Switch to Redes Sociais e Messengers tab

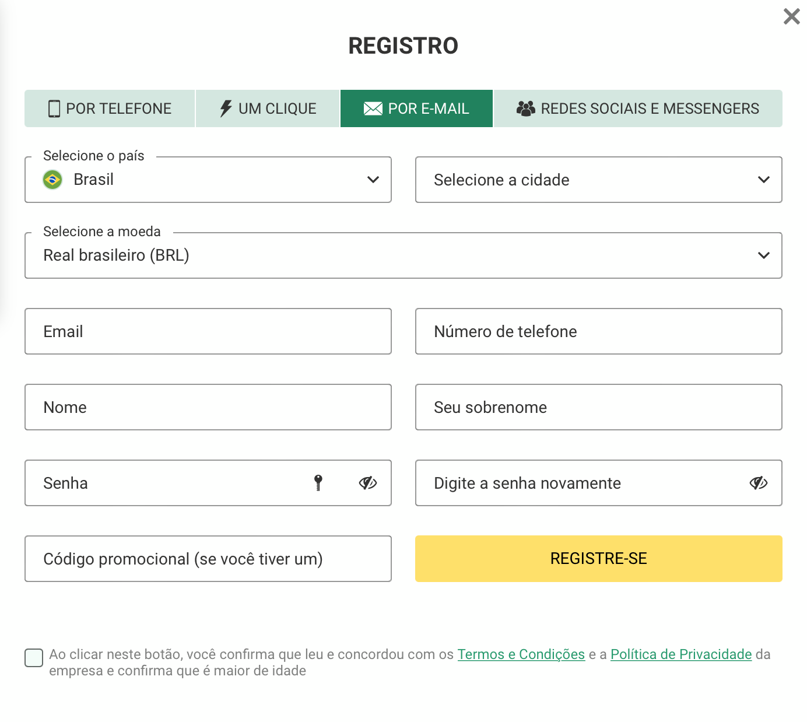(x=638, y=108)
